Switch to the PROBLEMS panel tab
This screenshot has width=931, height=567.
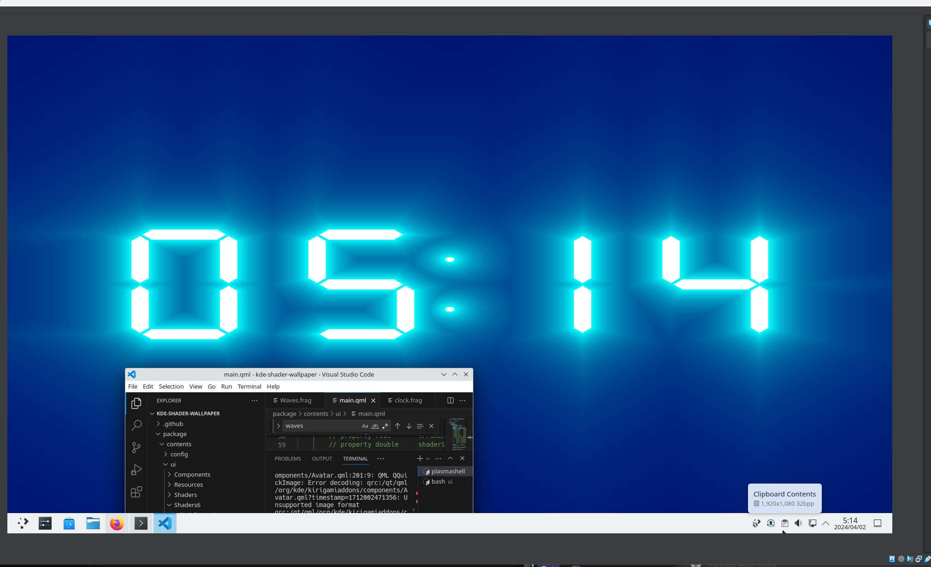[288, 459]
